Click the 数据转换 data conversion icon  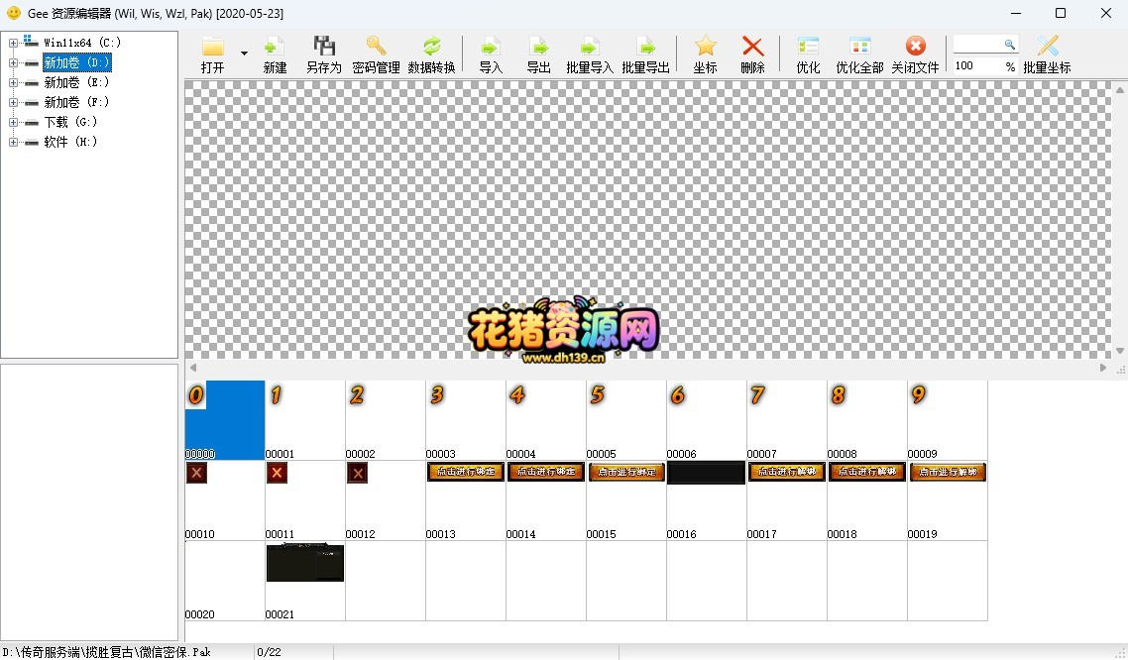tap(431, 47)
